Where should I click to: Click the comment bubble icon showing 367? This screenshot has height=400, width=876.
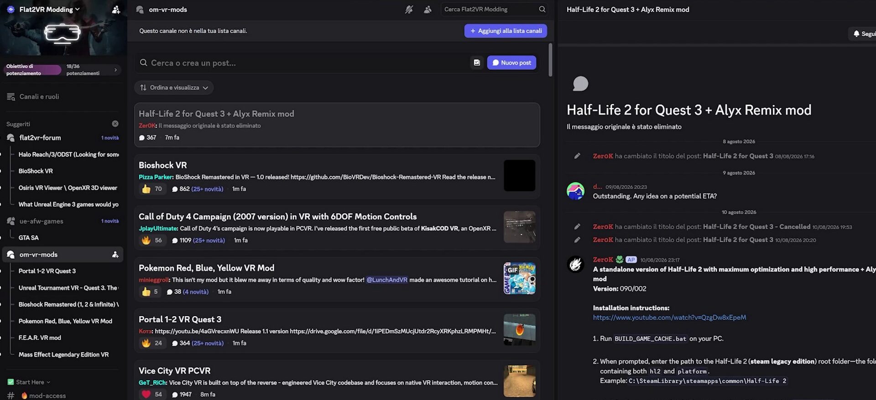tap(142, 138)
